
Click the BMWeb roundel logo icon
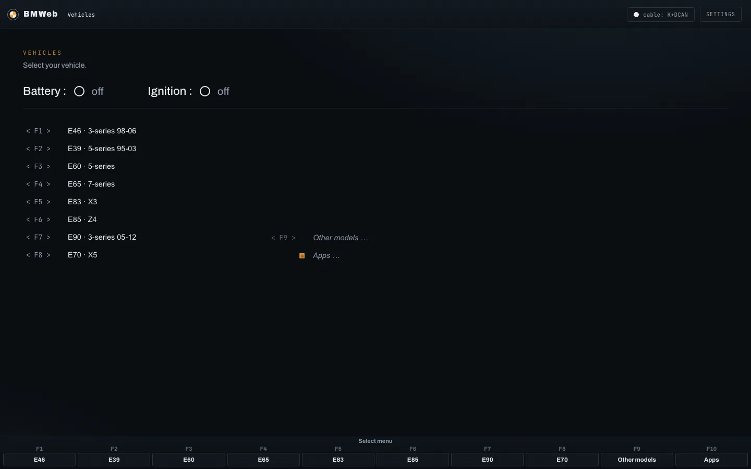click(13, 15)
